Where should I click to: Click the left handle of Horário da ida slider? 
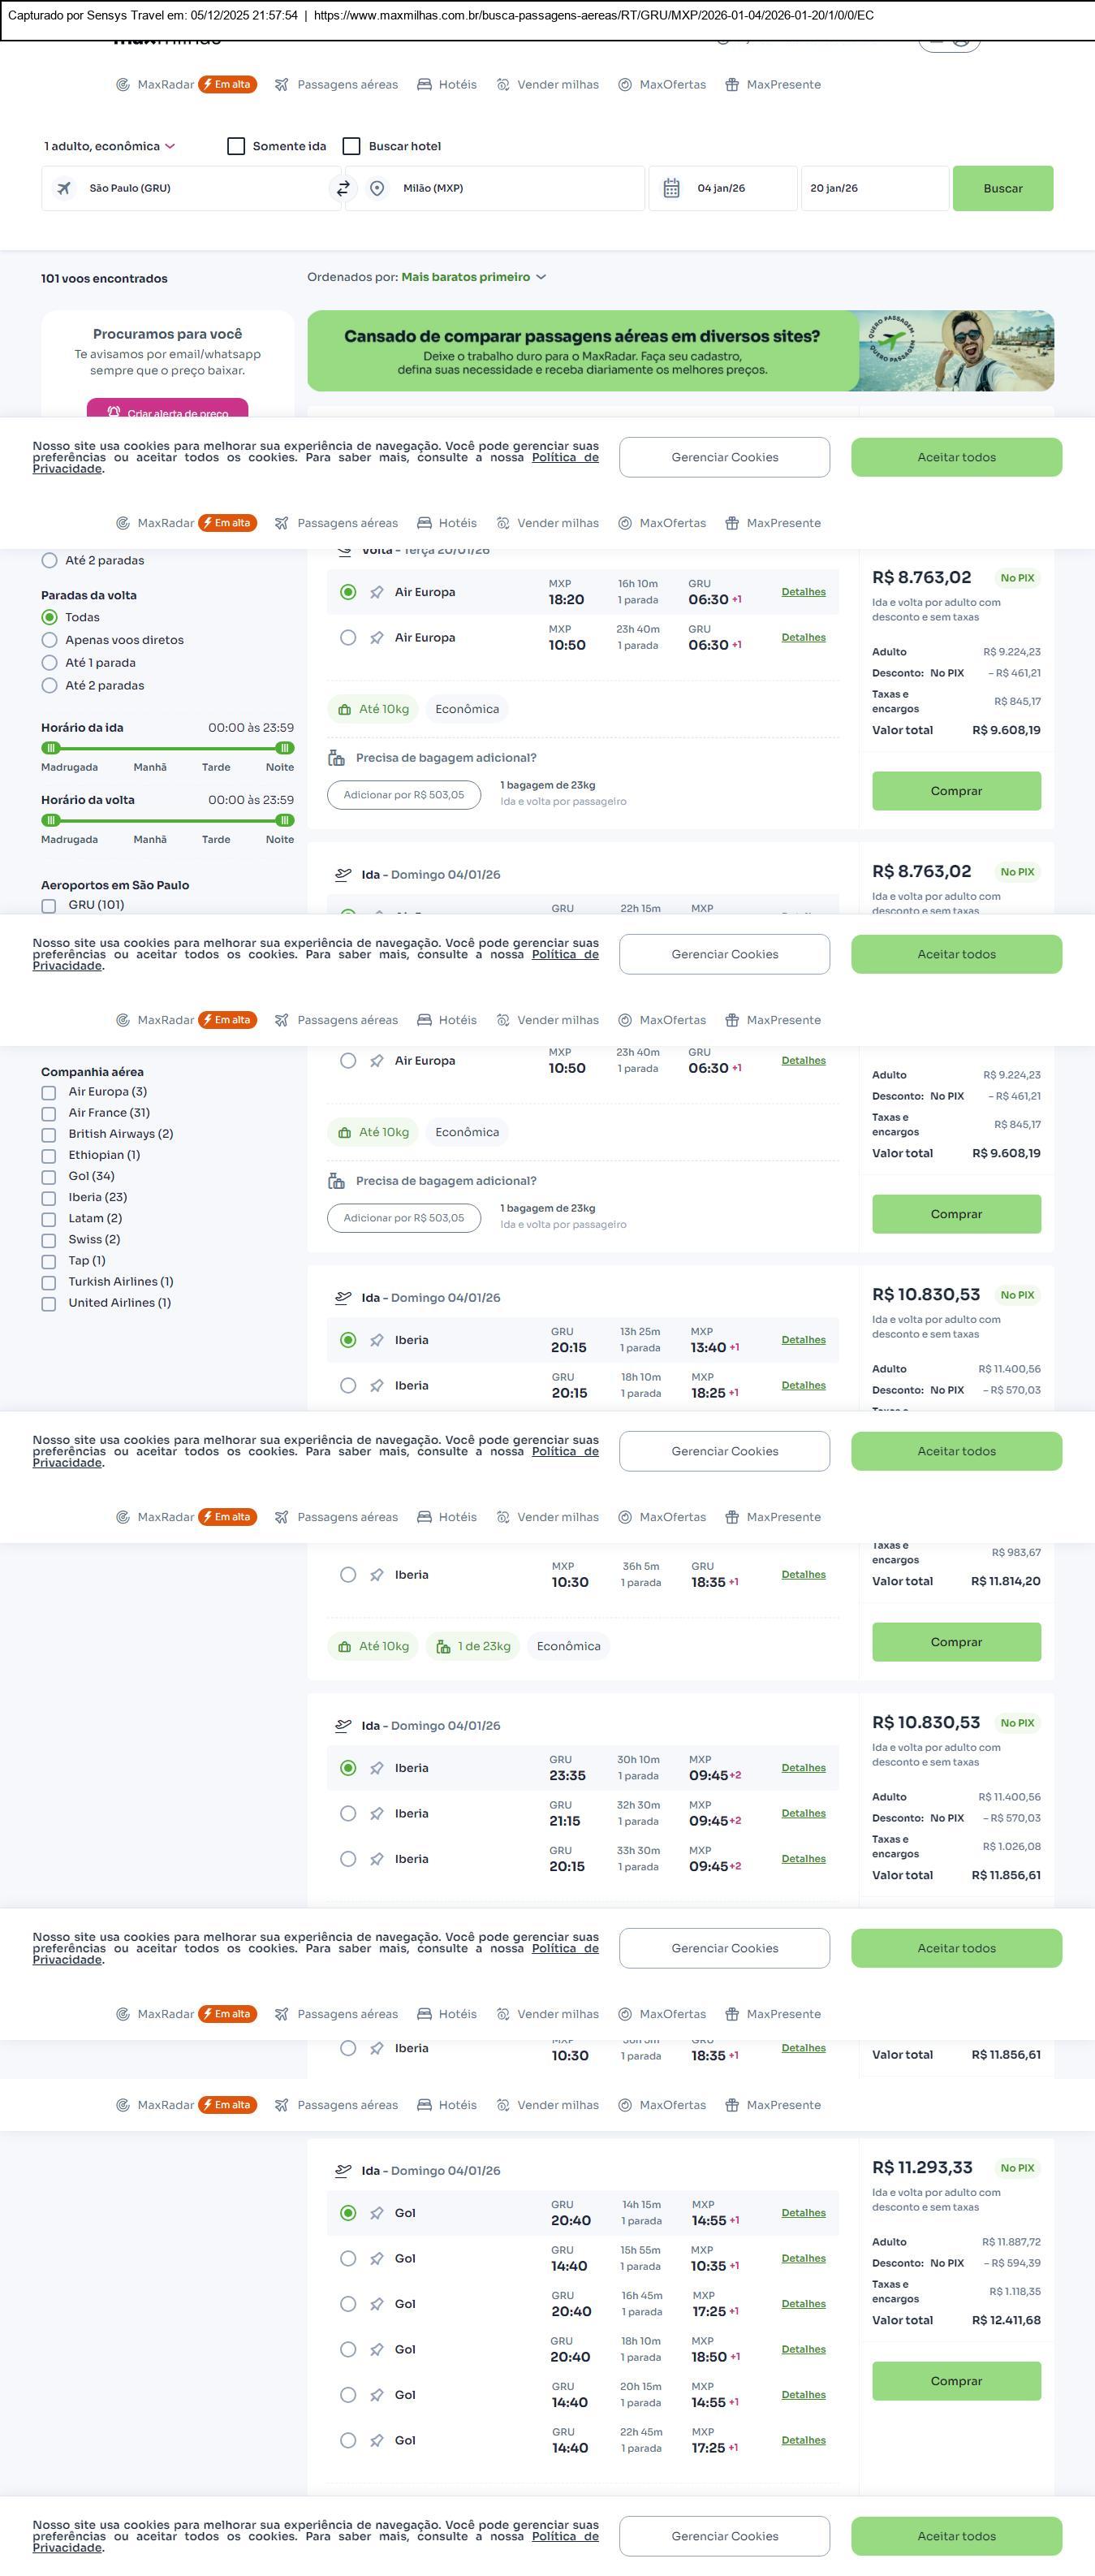pos(51,748)
